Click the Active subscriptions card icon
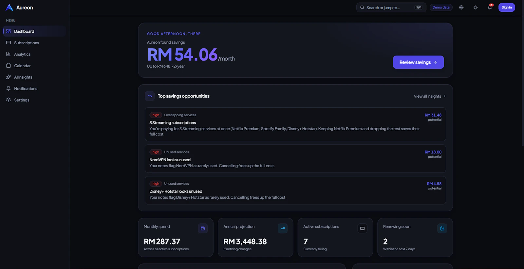The width and height of the screenshot is (524, 269). click(362, 229)
